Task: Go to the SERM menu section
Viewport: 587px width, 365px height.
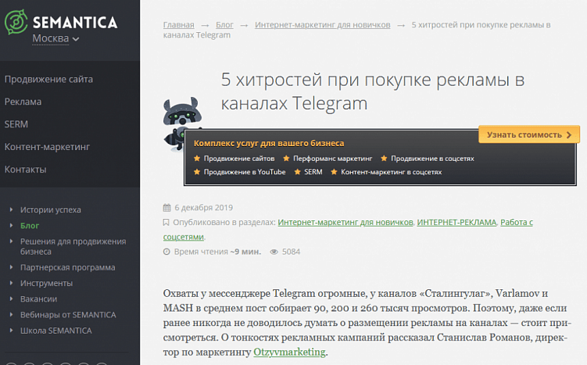Action: click(16, 124)
